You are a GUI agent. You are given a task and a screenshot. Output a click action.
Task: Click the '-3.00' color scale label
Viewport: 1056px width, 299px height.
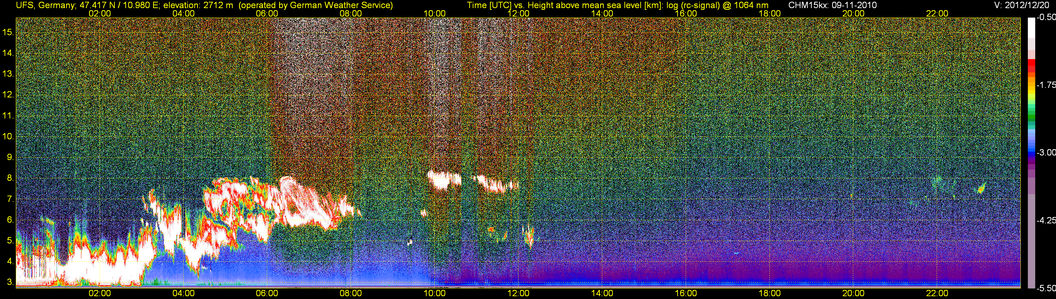1046,152
